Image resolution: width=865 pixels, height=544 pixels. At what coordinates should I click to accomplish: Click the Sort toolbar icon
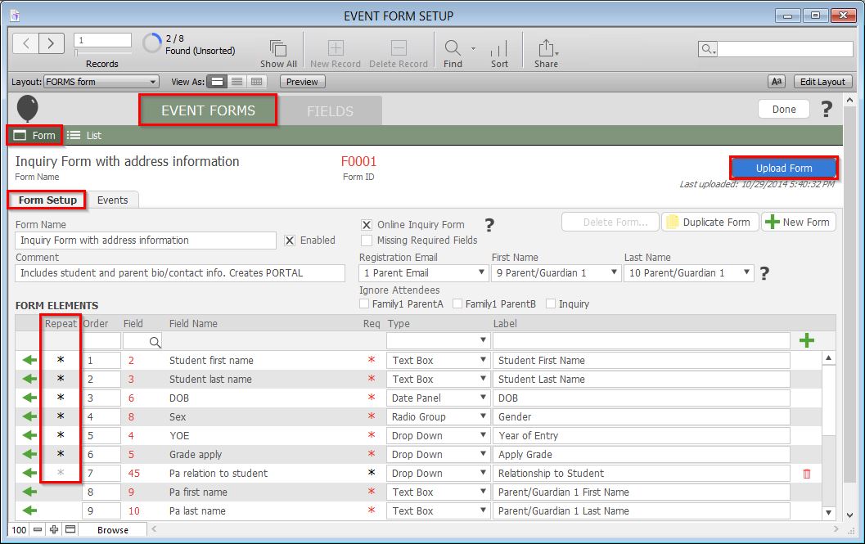pyautogui.click(x=499, y=48)
